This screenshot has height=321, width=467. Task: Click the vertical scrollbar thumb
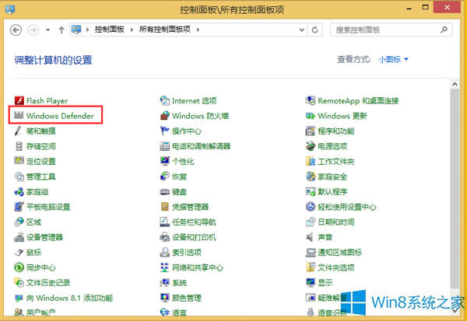455,187
